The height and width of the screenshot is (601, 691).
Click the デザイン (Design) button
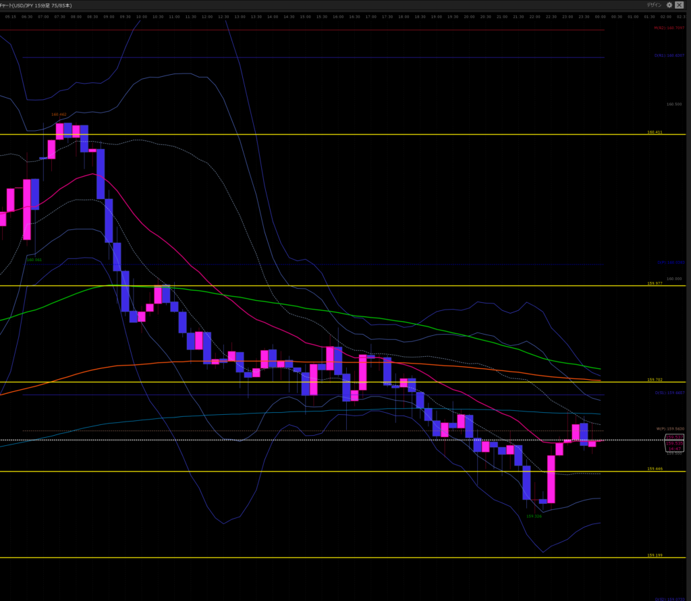pyautogui.click(x=656, y=4)
